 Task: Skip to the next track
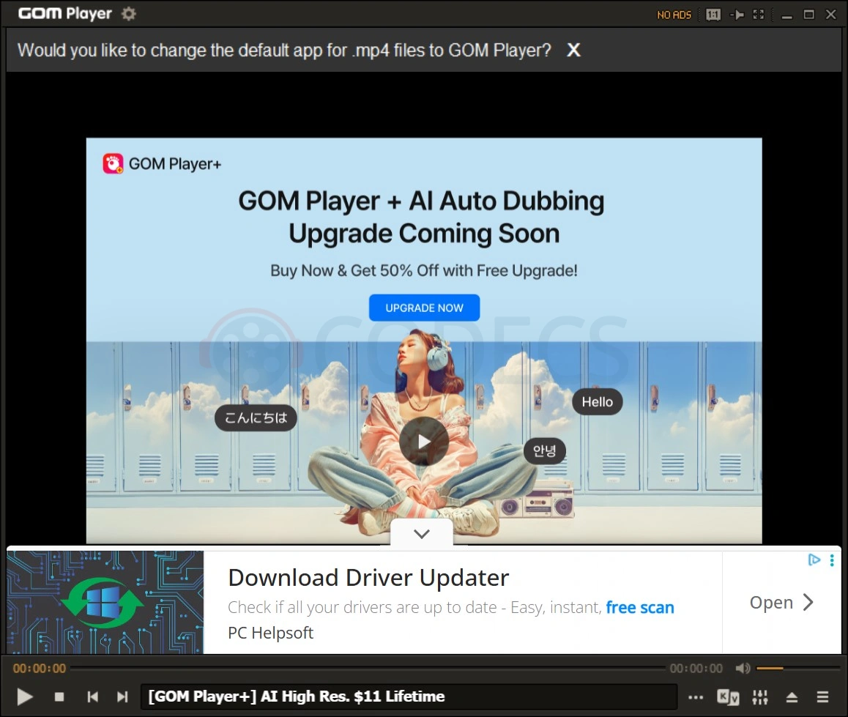(123, 697)
